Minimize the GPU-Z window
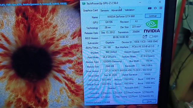Screen dimensions: 193x108 coord(140,2)
